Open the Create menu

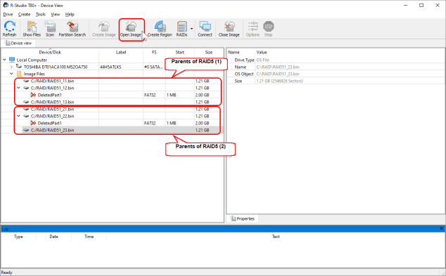pyautogui.click(x=24, y=14)
